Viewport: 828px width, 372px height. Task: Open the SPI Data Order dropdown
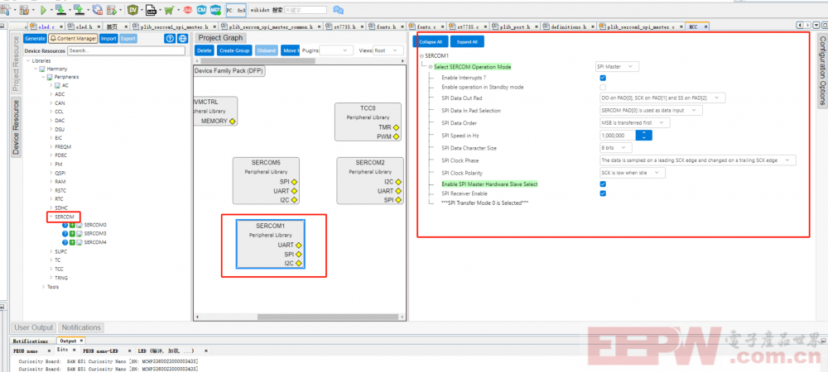tap(634, 122)
